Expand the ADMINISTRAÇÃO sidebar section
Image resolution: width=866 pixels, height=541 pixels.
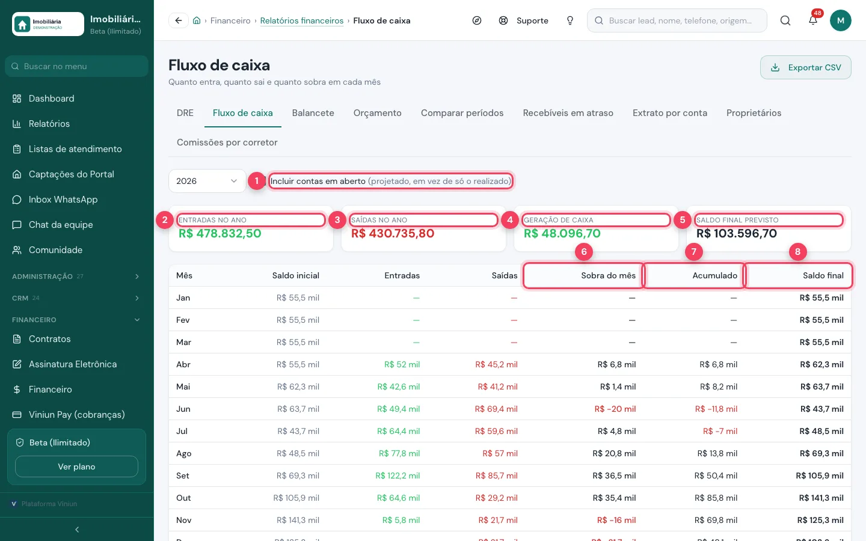(x=76, y=277)
